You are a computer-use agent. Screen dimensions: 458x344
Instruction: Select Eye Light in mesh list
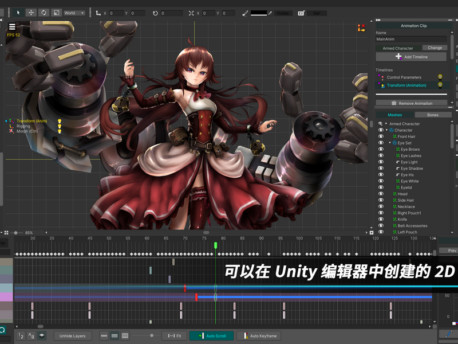point(409,162)
